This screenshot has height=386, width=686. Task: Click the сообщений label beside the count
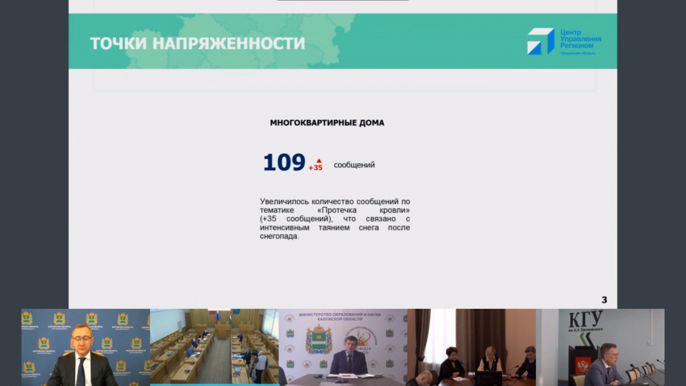(x=354, y=165)
